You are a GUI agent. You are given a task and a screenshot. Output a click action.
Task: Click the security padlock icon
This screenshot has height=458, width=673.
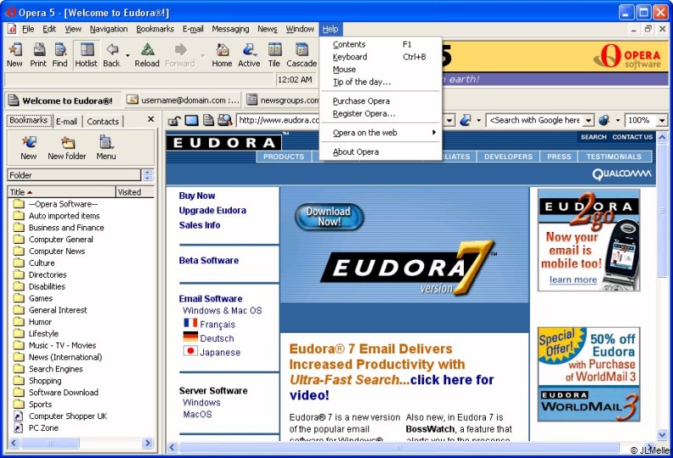tap(174, 120)
